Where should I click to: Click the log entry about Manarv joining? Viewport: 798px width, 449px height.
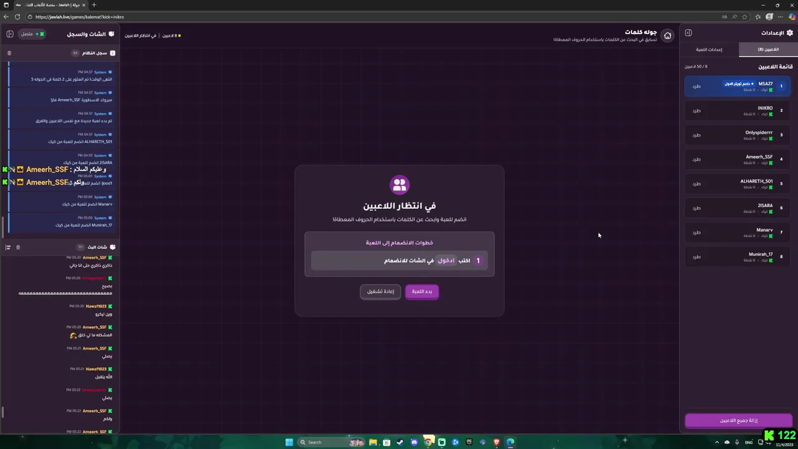pos(61,201)
